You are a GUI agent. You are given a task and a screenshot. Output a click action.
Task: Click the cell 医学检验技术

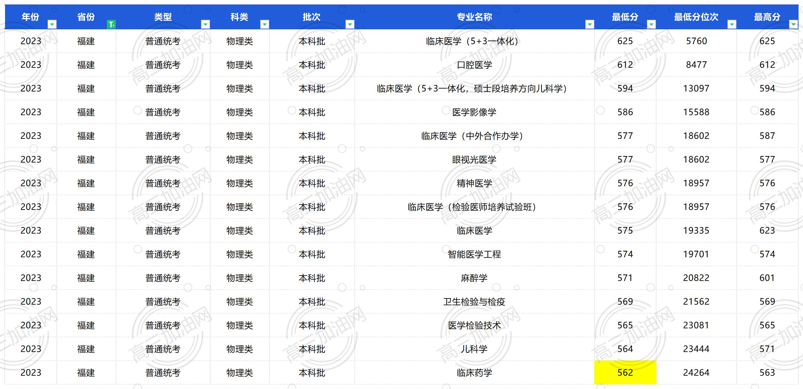pyautogui.click(x=474, y=325)
